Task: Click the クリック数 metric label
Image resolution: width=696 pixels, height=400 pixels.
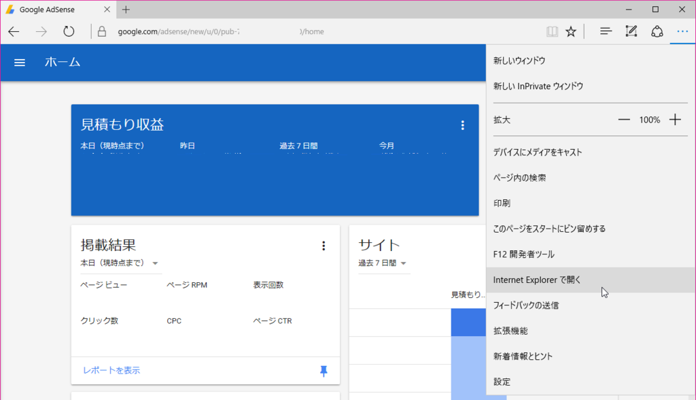Action: [x=99, y=321]
